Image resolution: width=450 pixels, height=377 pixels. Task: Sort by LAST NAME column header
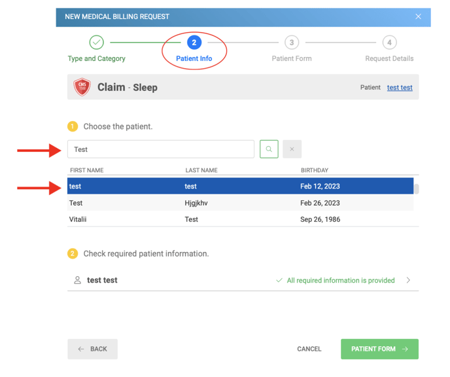(201, 170)
